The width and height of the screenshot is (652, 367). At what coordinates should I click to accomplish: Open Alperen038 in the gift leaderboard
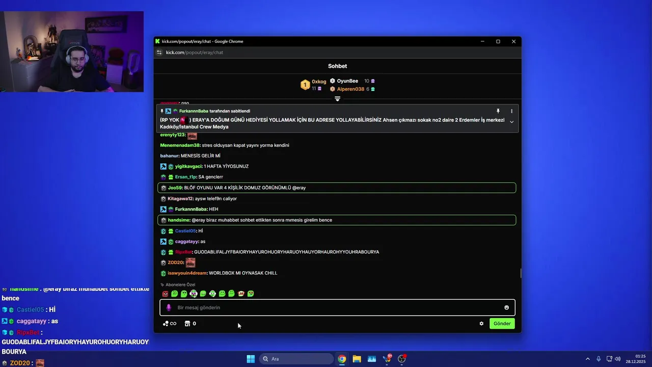coord(350,89)
